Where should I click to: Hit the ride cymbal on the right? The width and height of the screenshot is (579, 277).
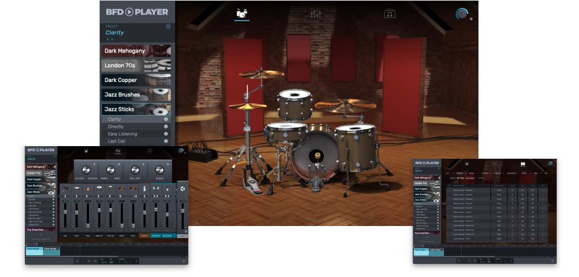point(345,106)
